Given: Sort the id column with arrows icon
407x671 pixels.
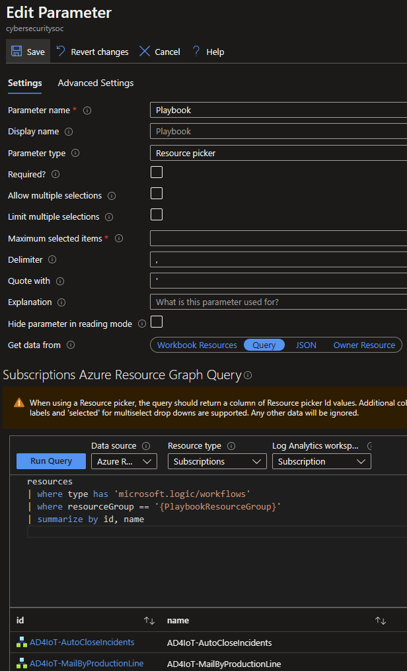Looking at the screenshot, I should (149, 621).
